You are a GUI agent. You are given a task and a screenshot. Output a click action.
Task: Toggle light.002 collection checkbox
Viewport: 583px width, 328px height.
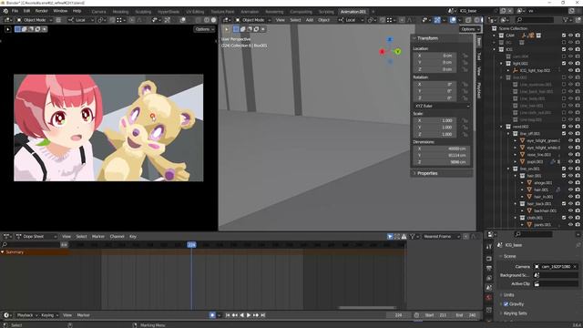click(x=564, y=64)
